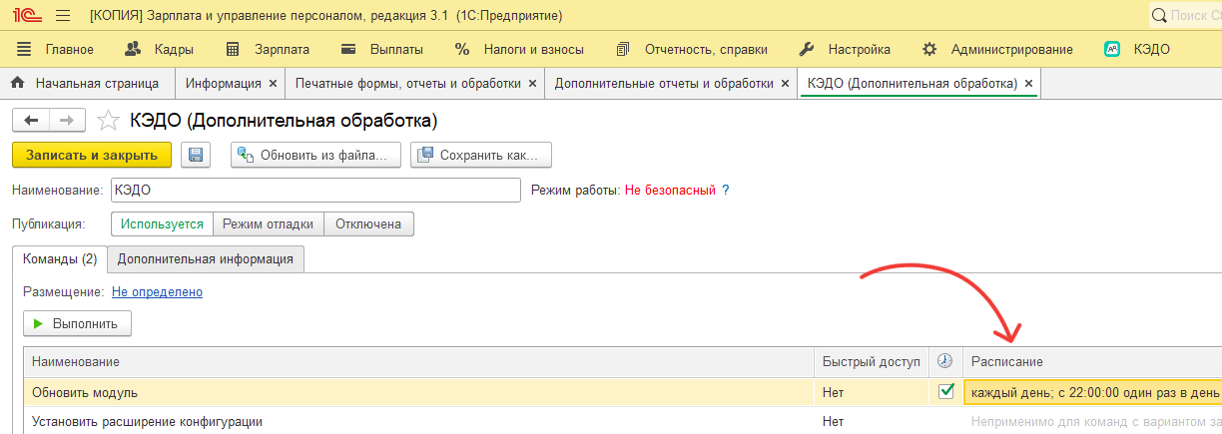This screenshot has width=1222, height=434.
Task: Click Сохранить как button
Action: (x=480, y=155)
